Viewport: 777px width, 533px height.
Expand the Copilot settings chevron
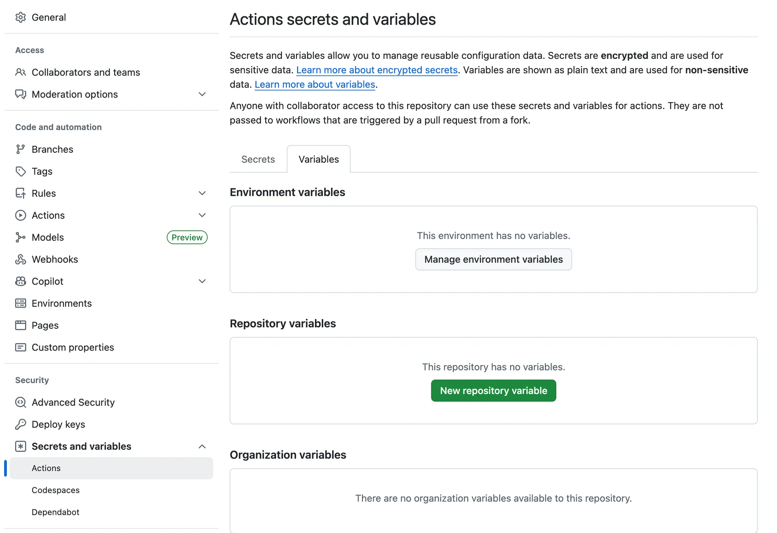(202, 281)
